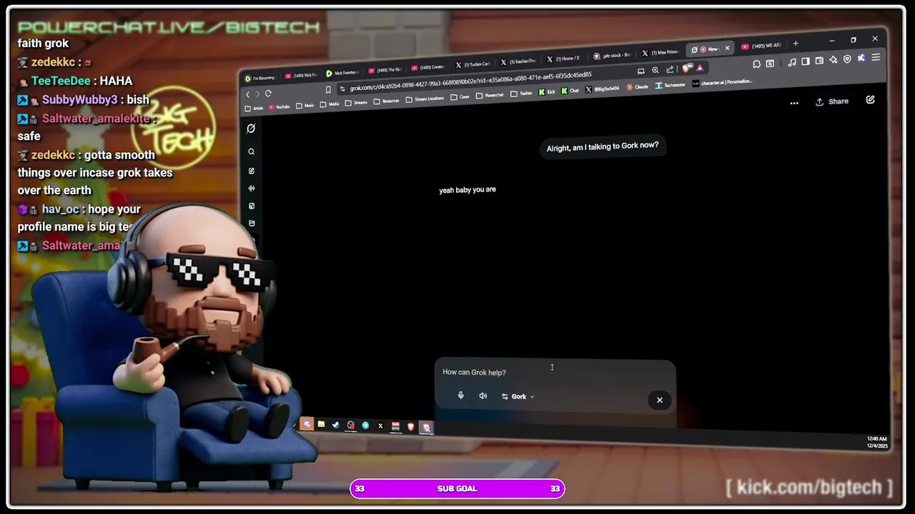Click the Brave shields lion icon

point(686,68)
